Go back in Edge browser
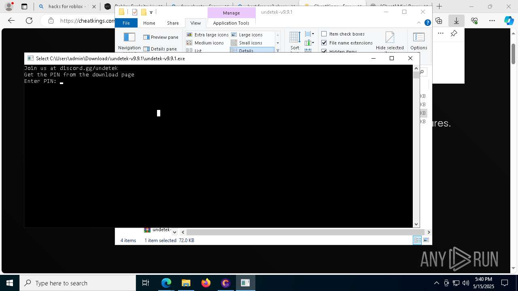 pyautogui.click(x=11, y=21)
